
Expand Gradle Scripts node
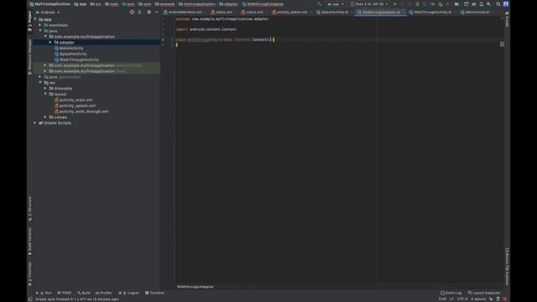[x=35, y=123]
